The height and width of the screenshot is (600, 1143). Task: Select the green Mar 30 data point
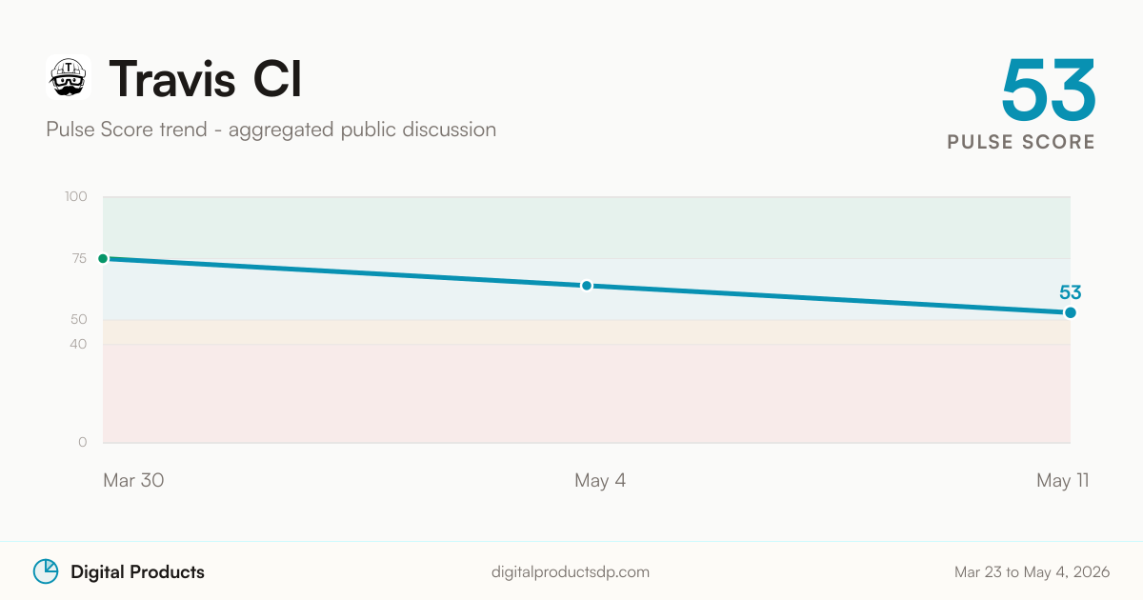[103, 258]
